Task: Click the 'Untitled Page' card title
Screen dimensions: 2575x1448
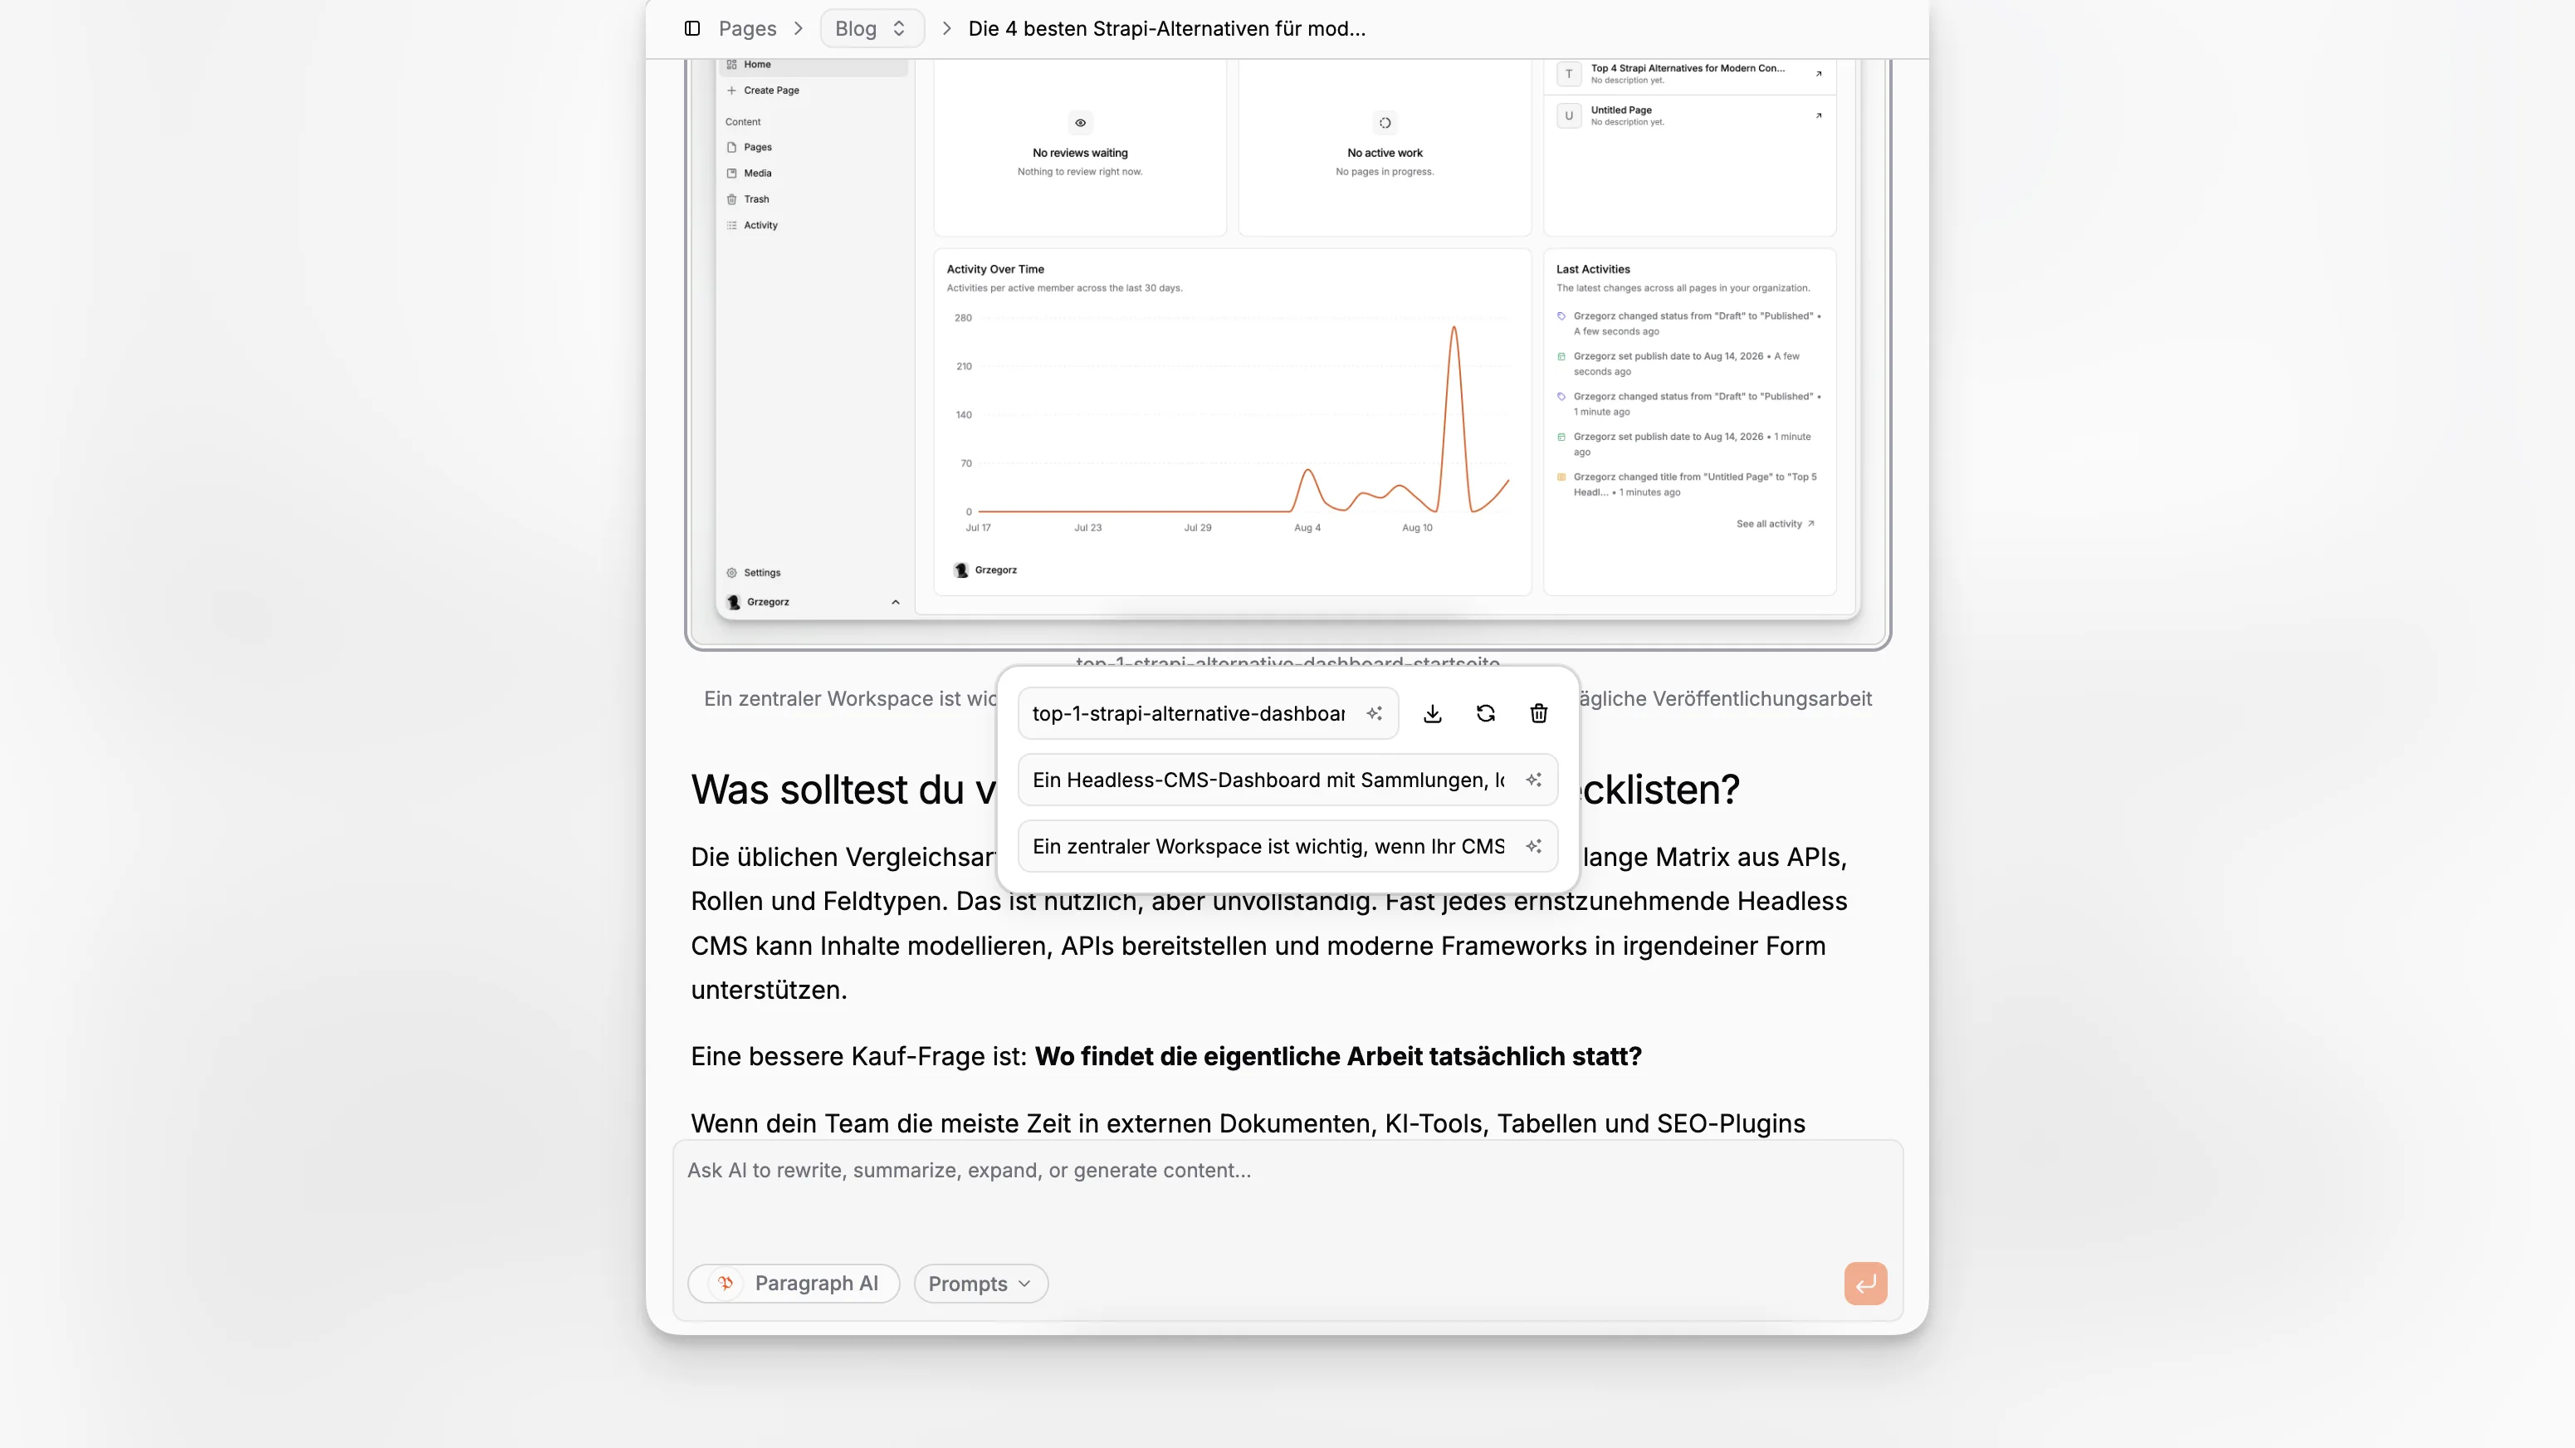Action: point(1620,110)
